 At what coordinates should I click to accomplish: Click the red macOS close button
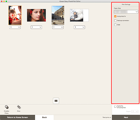(2, 1)
